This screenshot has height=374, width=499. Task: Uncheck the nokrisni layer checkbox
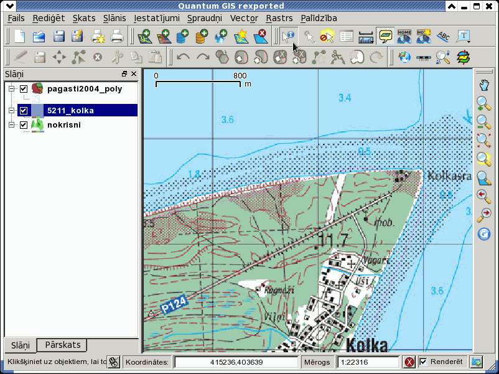pos(24,125)
